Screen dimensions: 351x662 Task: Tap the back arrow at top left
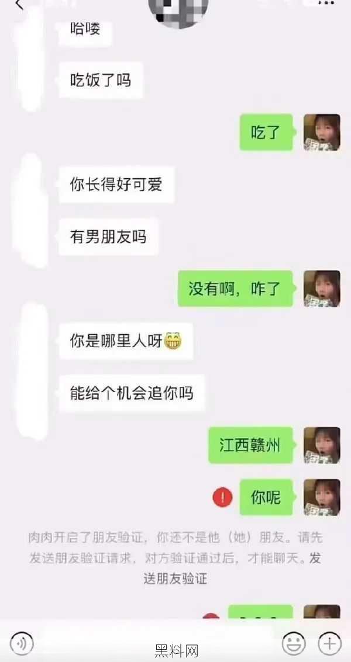tap(19, 4)
